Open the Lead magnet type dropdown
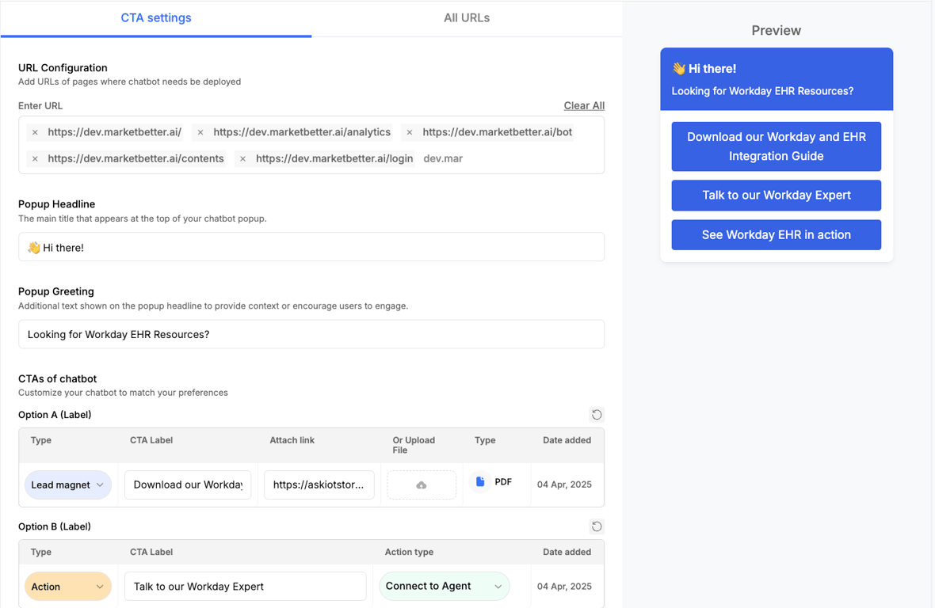Screen dimensions: 935x608 (68, 484)
